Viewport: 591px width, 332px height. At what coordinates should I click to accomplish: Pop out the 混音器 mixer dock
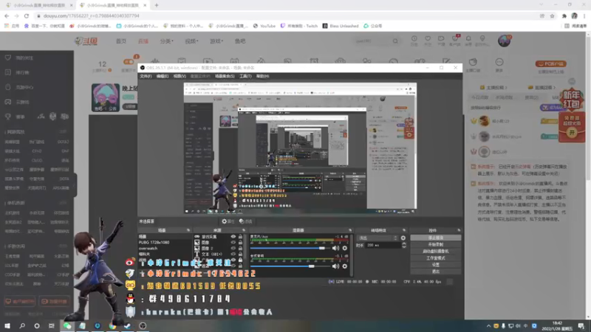click(350, 230)
